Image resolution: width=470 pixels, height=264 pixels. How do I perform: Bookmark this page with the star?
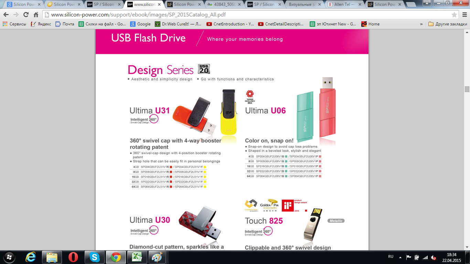pyautogui.click(x=454, y=15)
